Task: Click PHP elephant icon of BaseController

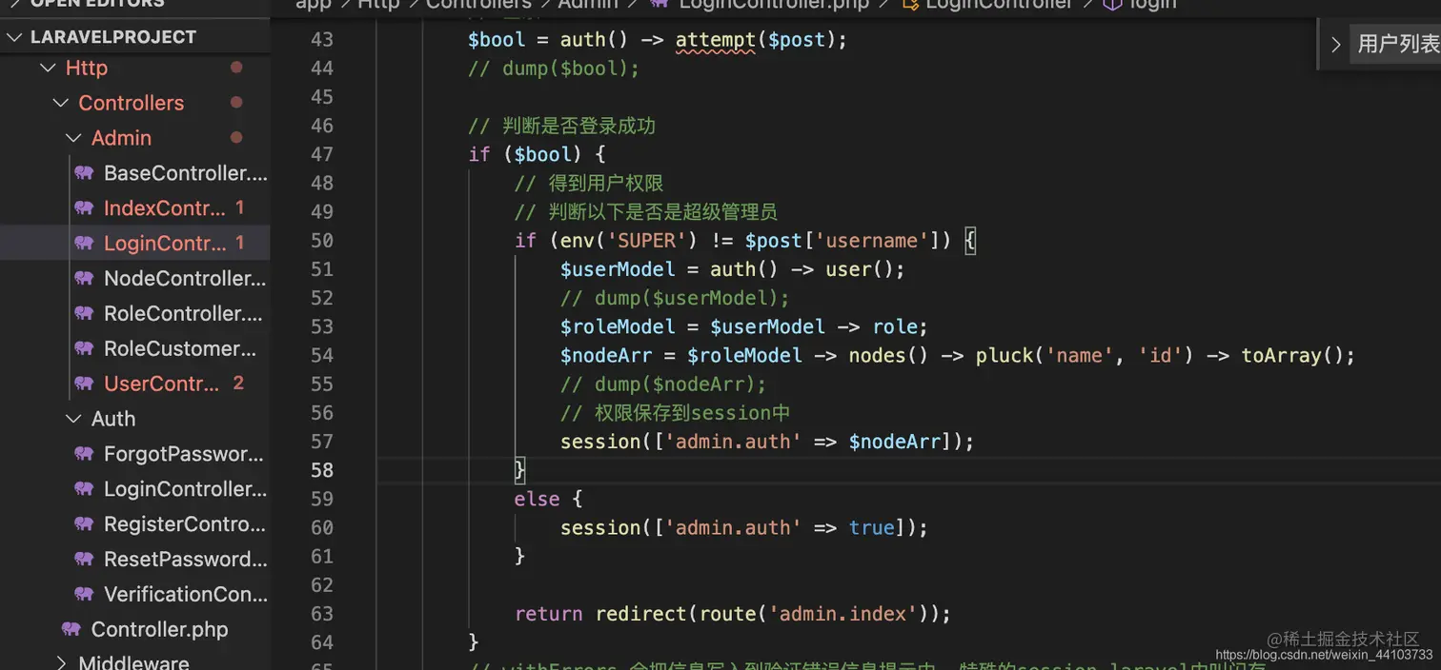Action: [x=84, y=173]
